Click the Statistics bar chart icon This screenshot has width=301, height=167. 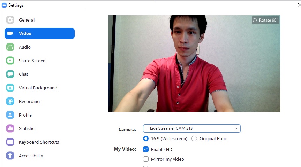pos(10,128)
